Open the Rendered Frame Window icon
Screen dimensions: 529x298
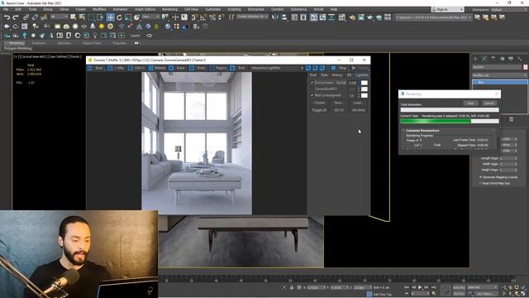[361, 17]
